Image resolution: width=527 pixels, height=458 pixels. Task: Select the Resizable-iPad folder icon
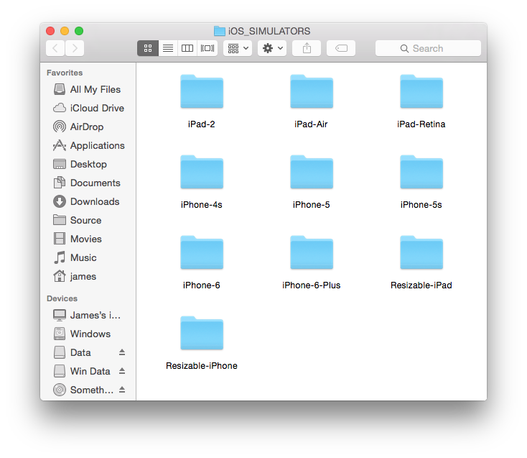[x=421, y=252]
